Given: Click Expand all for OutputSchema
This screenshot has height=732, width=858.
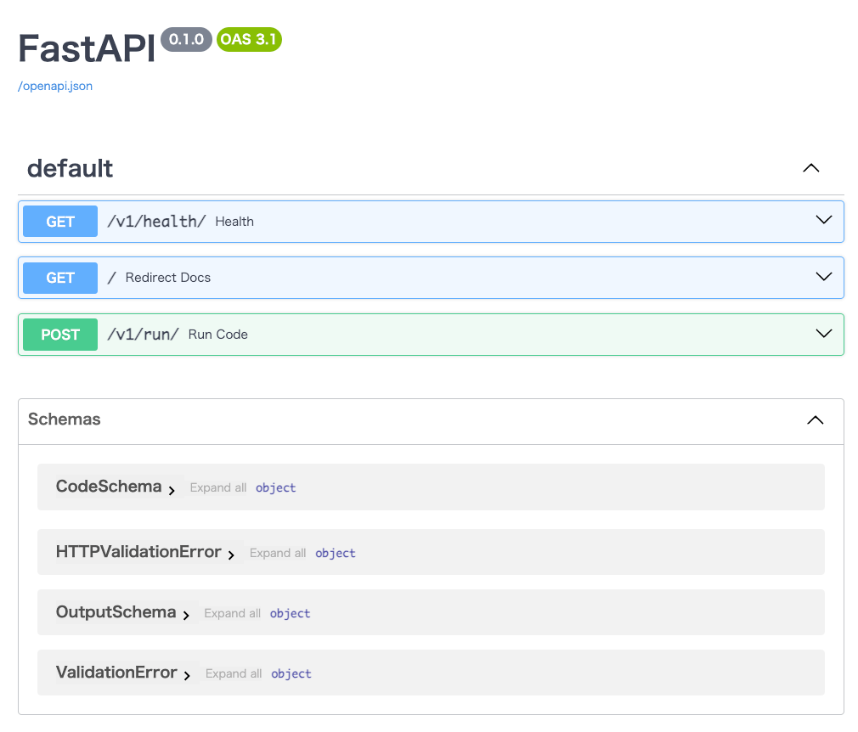Looking at the screenshot, I should click(x=232, y=613).
